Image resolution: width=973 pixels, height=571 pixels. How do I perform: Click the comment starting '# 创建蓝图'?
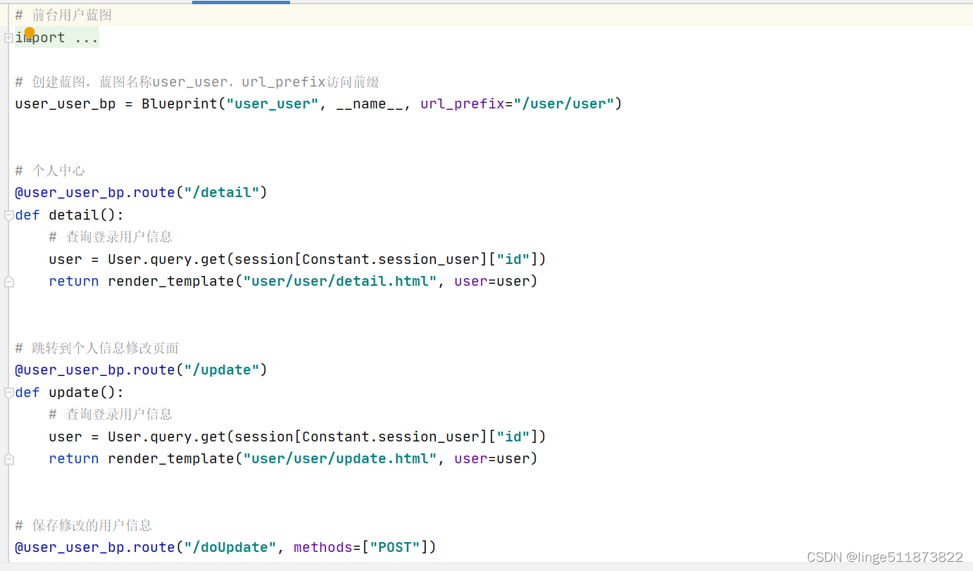197,82
